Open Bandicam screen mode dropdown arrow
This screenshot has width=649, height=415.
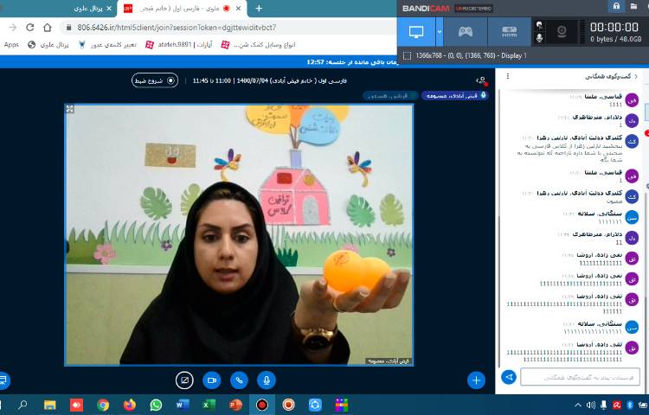(x=439, y=32)
